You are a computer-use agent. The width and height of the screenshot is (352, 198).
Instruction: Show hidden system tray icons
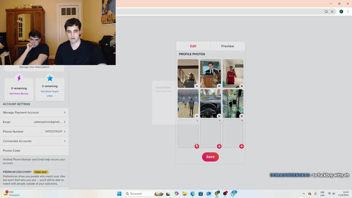[x=304, y=194]
